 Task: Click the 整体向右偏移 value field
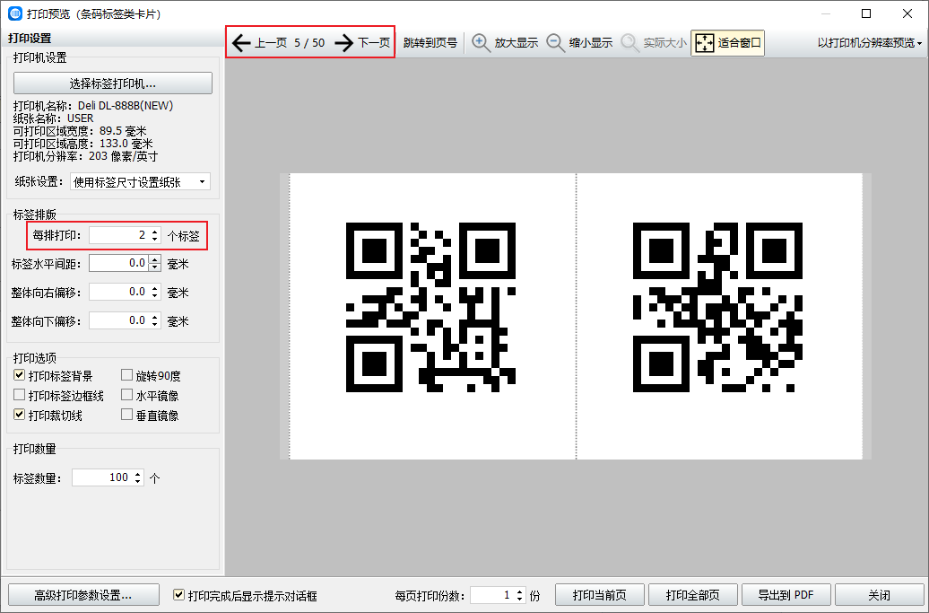119,292
